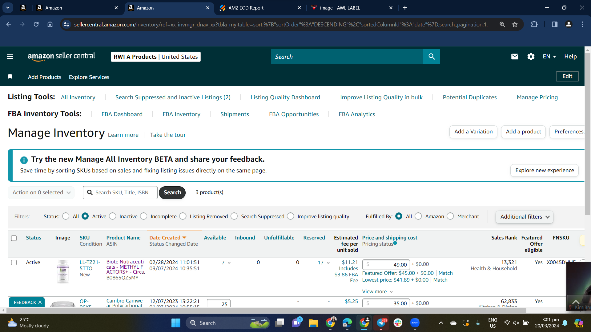Click the Amazon Seller Central logo
The image size is (591, 332).
(61, 57)
